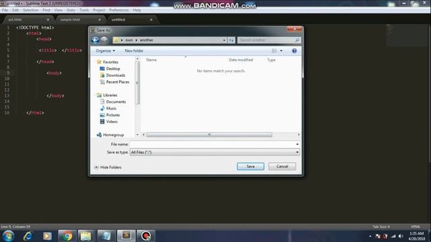Image resolution: width=431 pixels, height=242 pixels.
Task: Select Documents library
Action: pyautogui.click(x=116, y=102)
